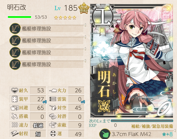177x139 pixels.
Task: Click the fourth 艦艇修理施設 repair crane icon
Action: (15, 64)
